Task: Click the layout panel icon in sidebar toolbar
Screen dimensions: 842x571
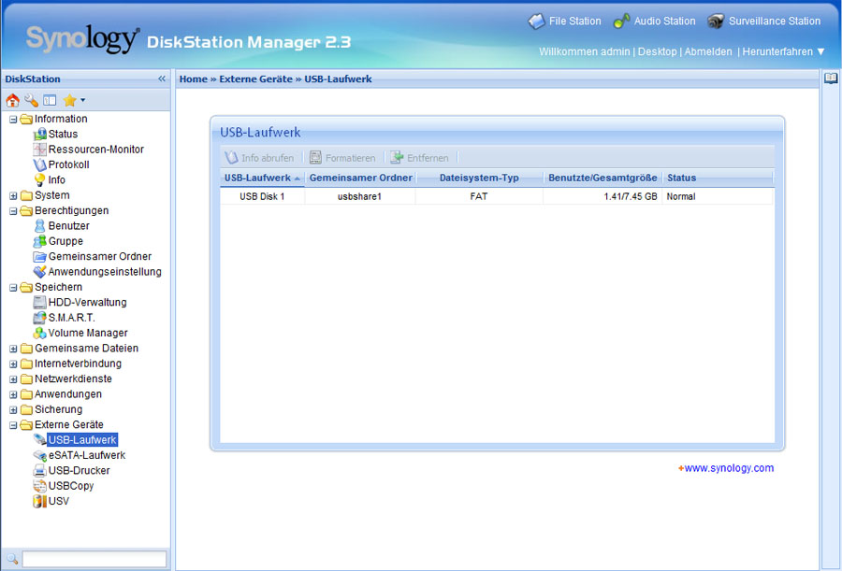Action: click(x=50, y=100)
